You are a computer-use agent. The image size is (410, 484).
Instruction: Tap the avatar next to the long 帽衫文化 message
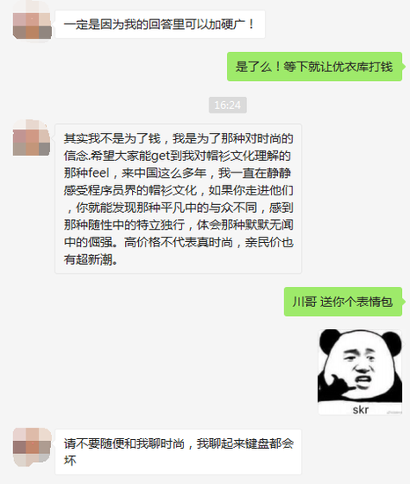click(x=32, y=137)
